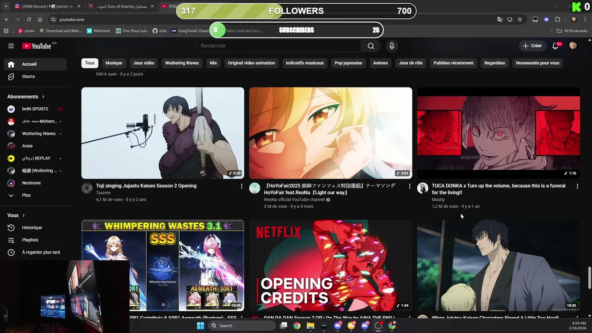Click the YouTube logo
Viewport: 592px width, 333px height.
pyautogui.click(x=37, y=46)
